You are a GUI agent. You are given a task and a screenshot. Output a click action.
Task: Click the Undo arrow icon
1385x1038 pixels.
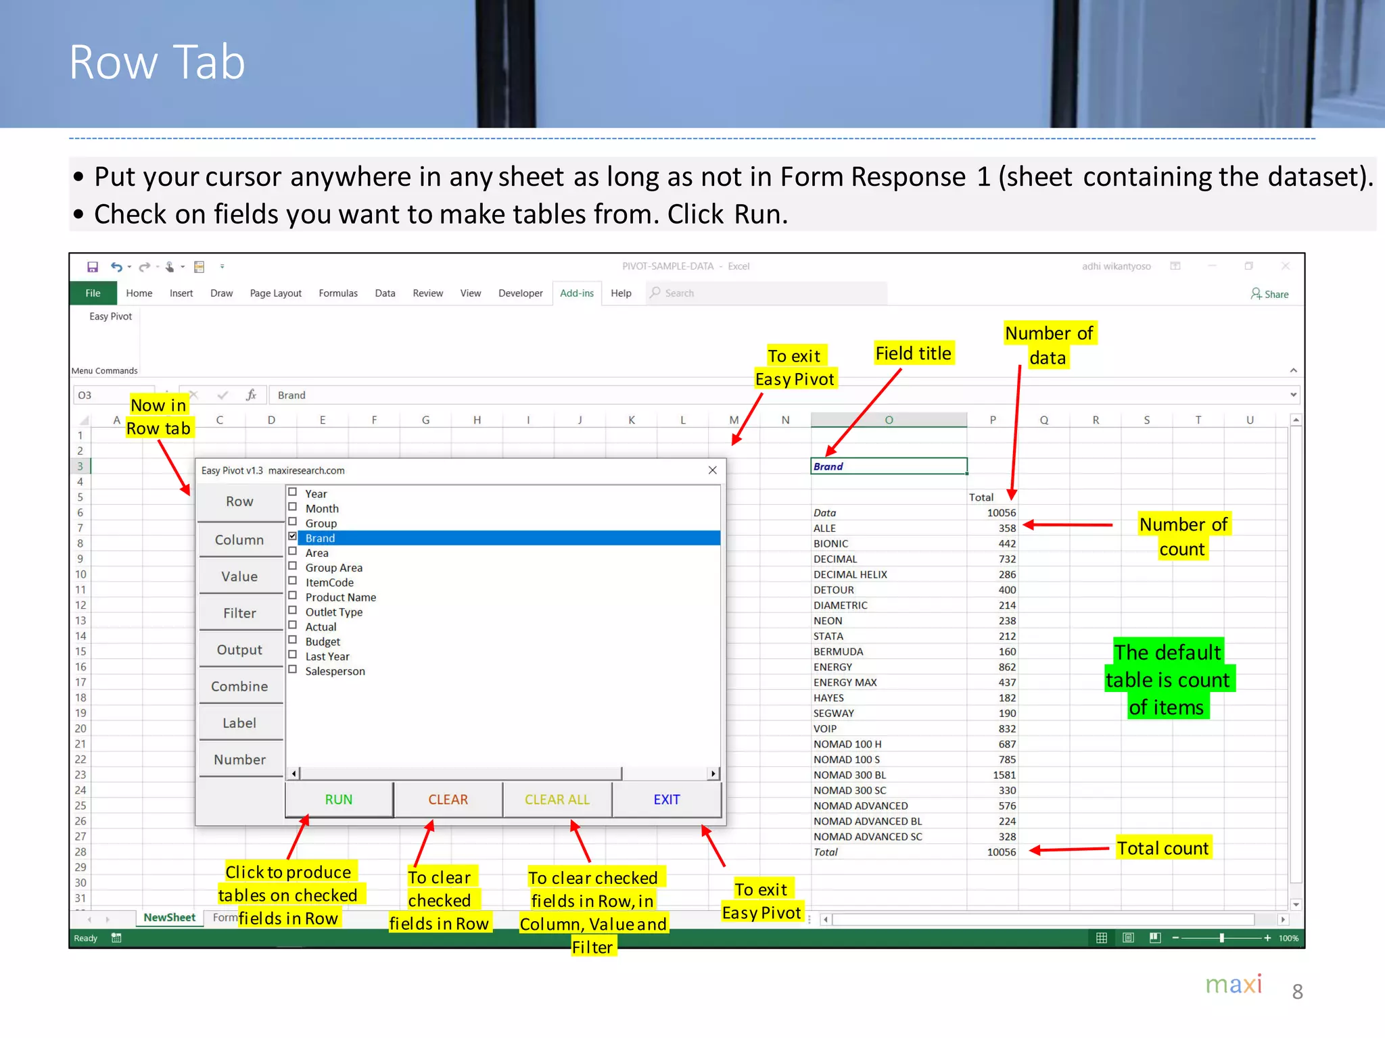[116, 267]
